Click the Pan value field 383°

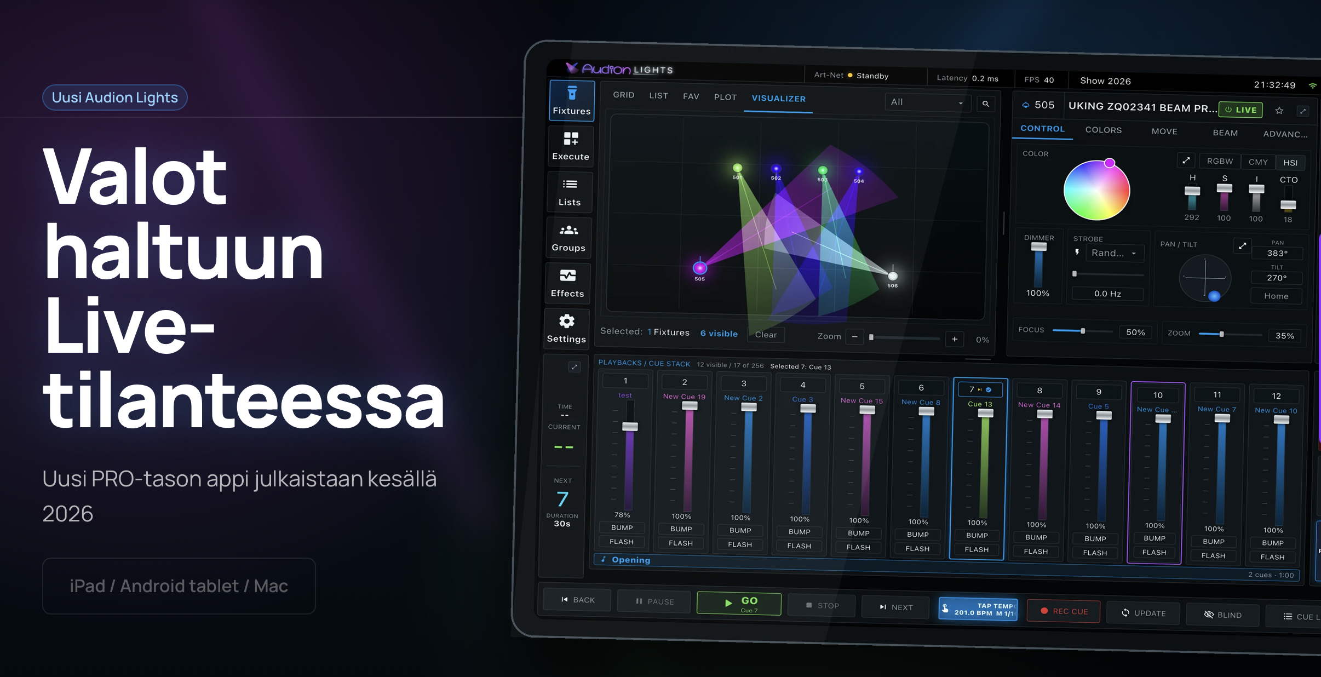1277,253
